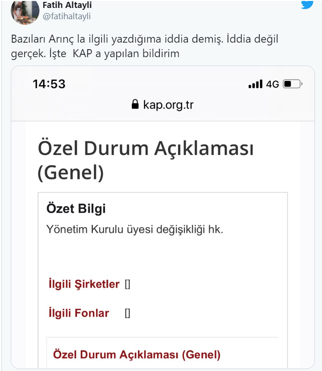Click the cellular signal bars icon
This screenshot has height=371, width=322.
[x=255, y=84]
